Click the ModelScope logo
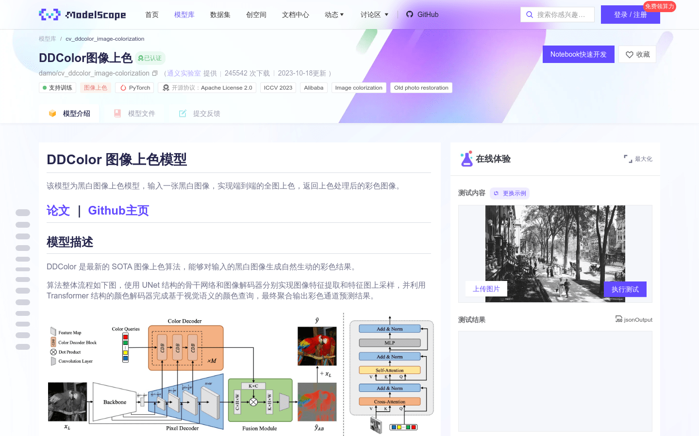This screenshot has width=699, height=436. tap(82, 14)
